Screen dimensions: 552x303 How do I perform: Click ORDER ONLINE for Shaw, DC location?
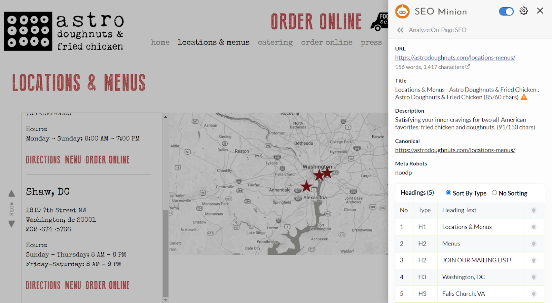click(108, 285)
